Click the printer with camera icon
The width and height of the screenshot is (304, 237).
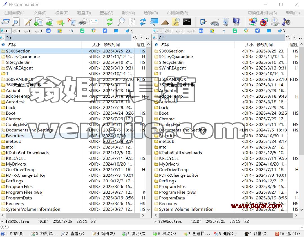214,22
